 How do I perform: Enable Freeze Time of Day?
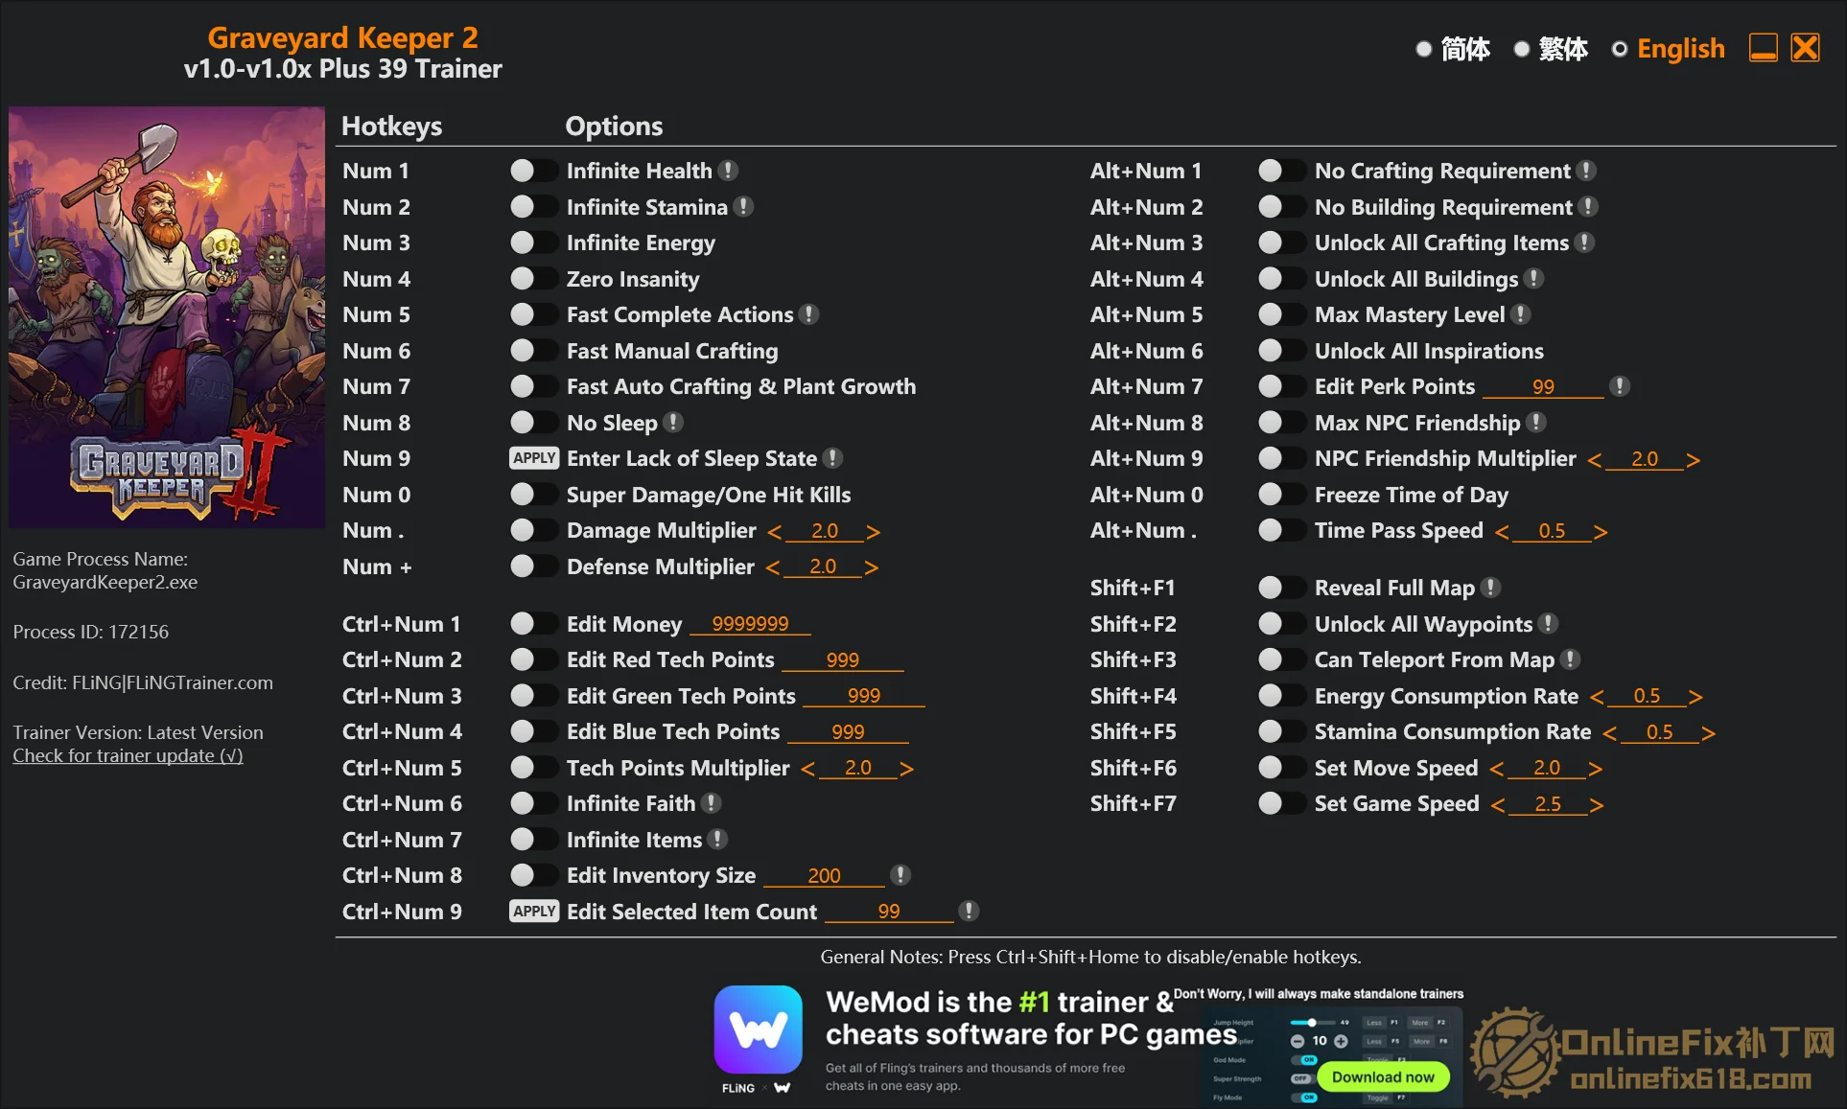click(x=1280, y=495)
